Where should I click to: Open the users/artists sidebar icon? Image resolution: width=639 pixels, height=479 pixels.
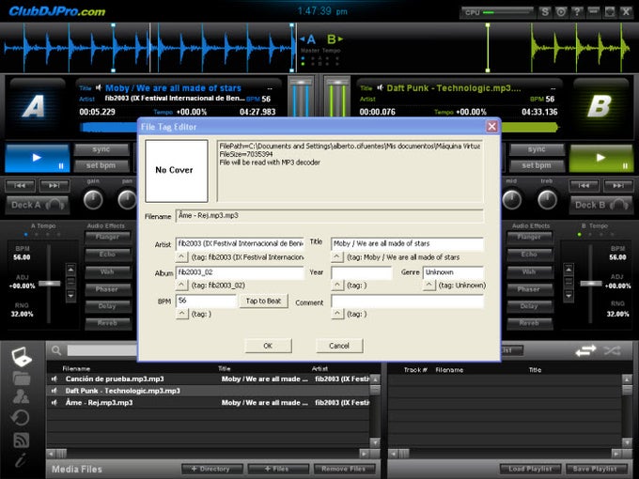(x=22, y=396)
